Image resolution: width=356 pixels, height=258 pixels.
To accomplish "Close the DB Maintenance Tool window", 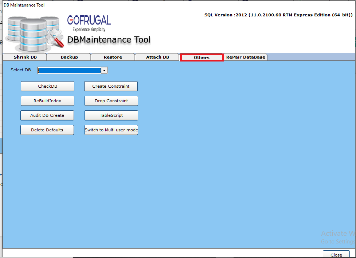I will click(x=336, y=255).
